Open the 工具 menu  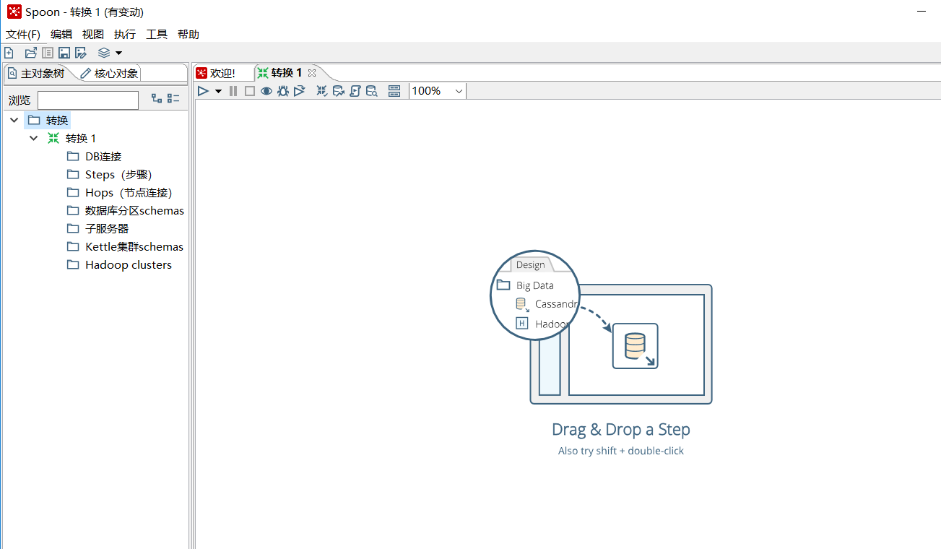(156, 34)
